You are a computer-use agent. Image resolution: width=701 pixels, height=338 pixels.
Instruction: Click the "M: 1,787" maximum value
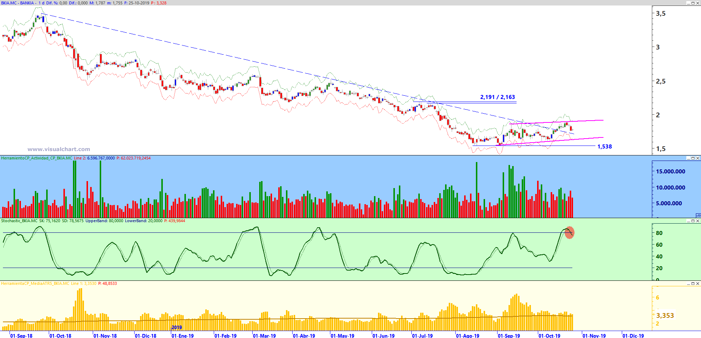[98, 3]
